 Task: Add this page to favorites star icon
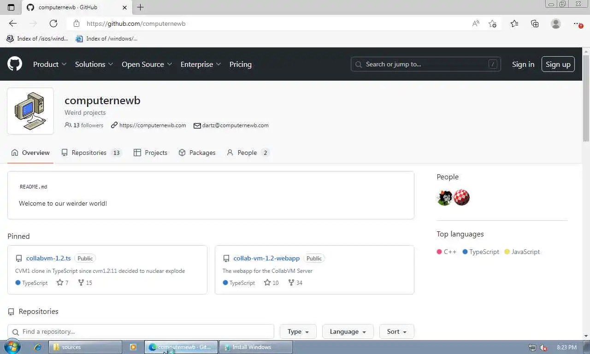tap(492, 24)
